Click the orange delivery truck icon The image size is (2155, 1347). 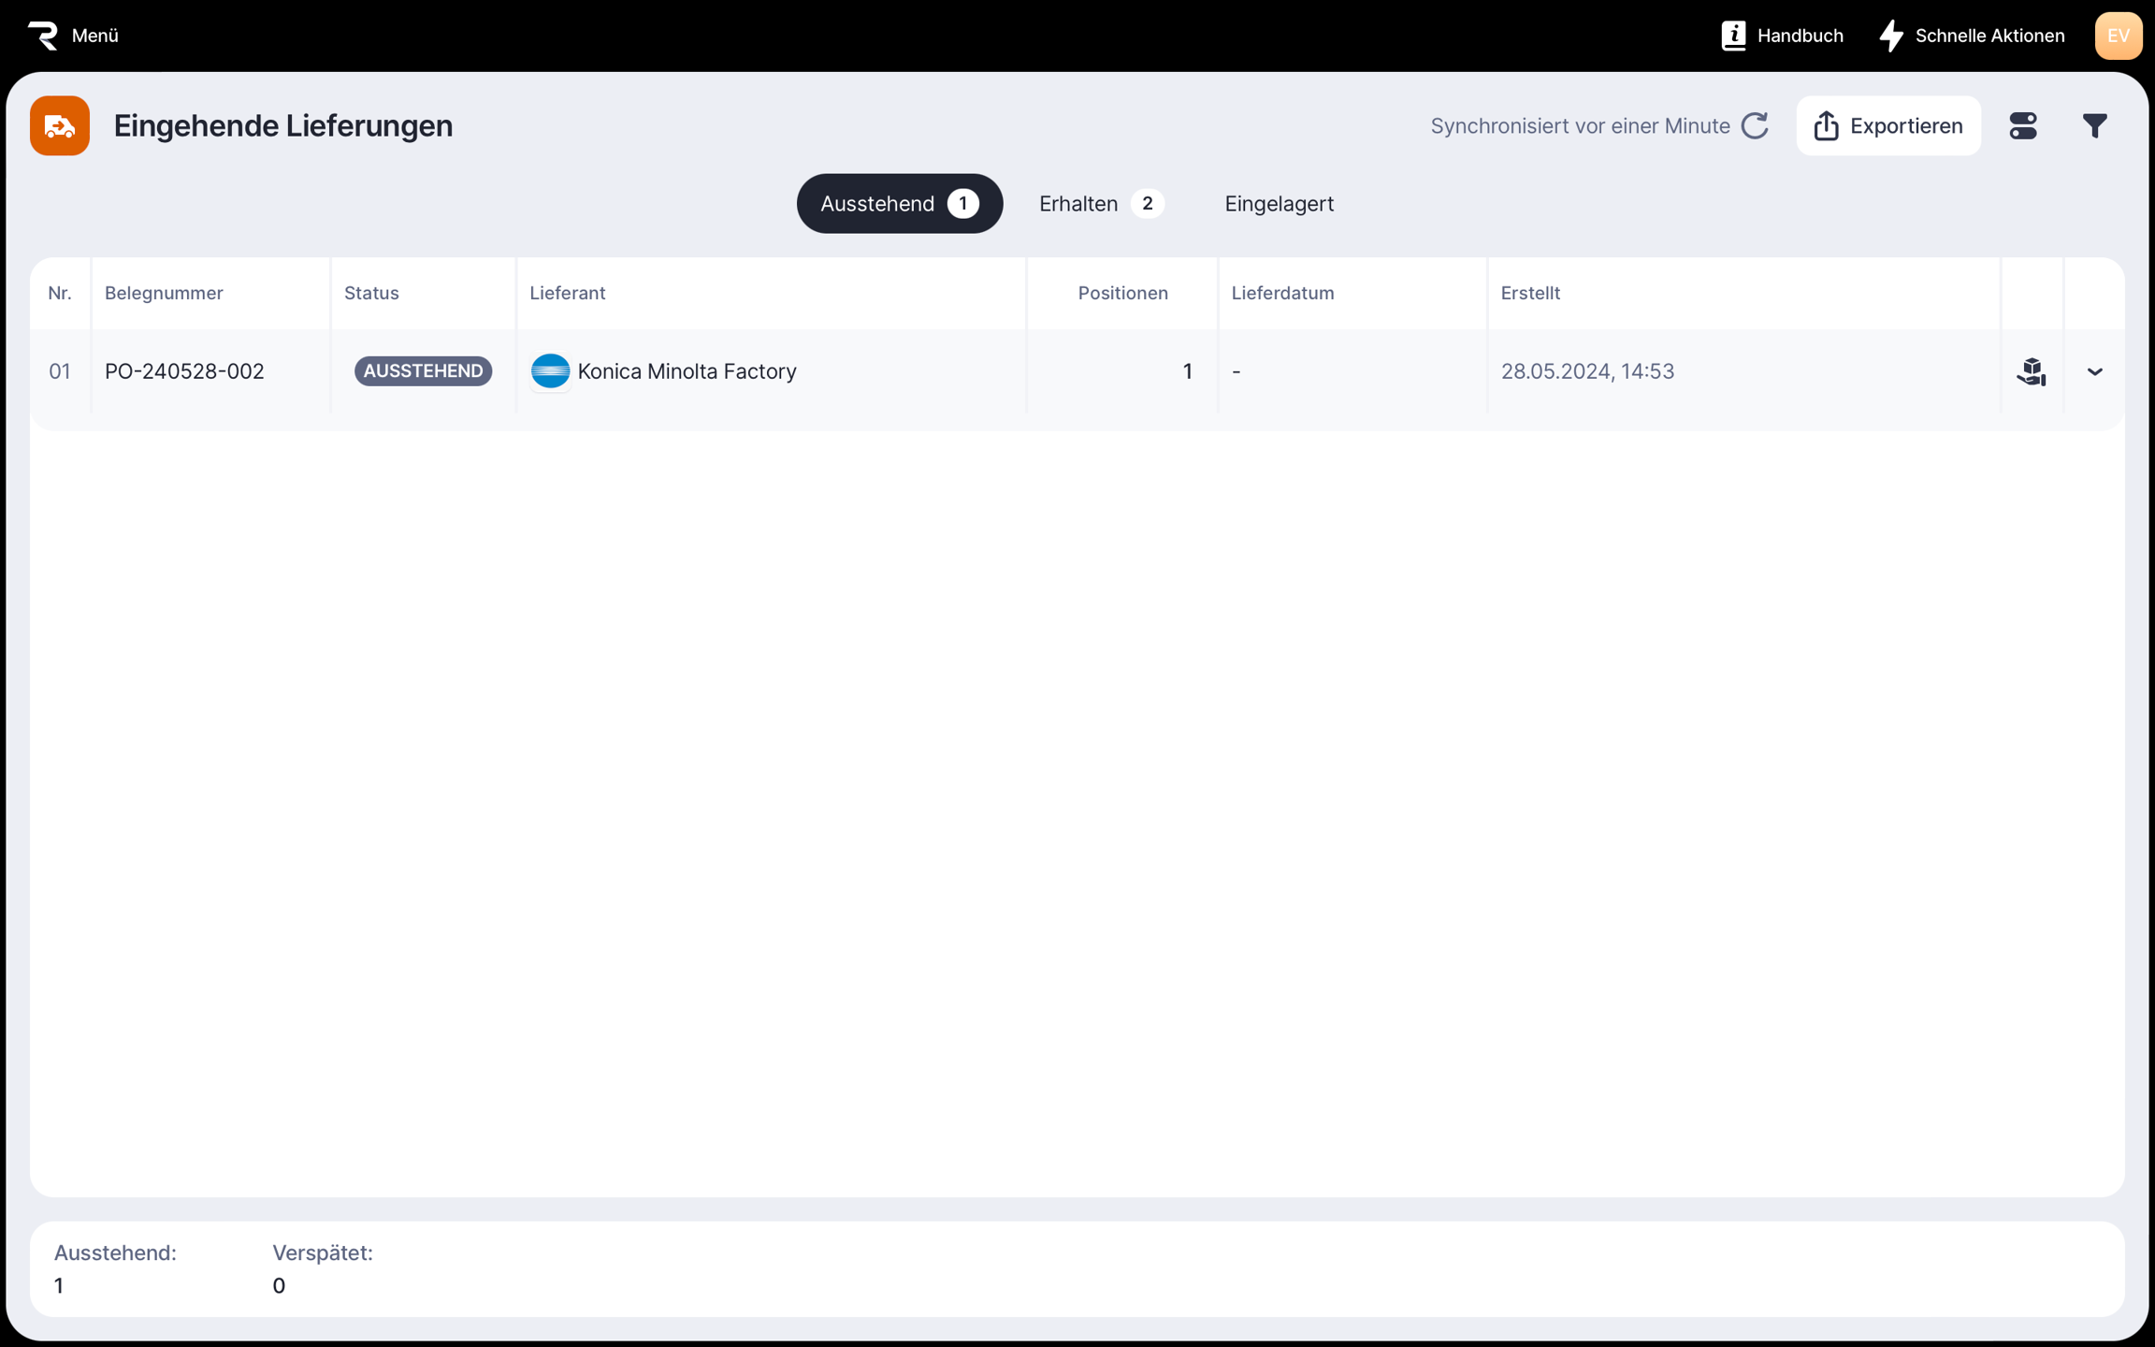(60, 125)
